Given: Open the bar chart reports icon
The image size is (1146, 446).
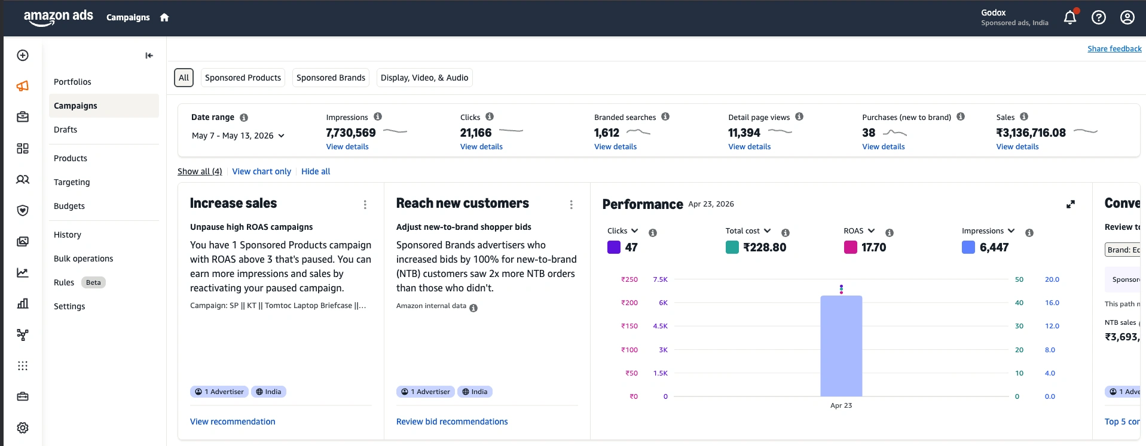Looking at the screenshot, I should [x=23, y=304].
